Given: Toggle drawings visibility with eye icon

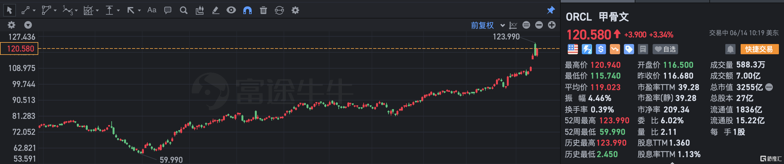Looking at the screenshot, I should pyautogui.click(x=231, y=10).
